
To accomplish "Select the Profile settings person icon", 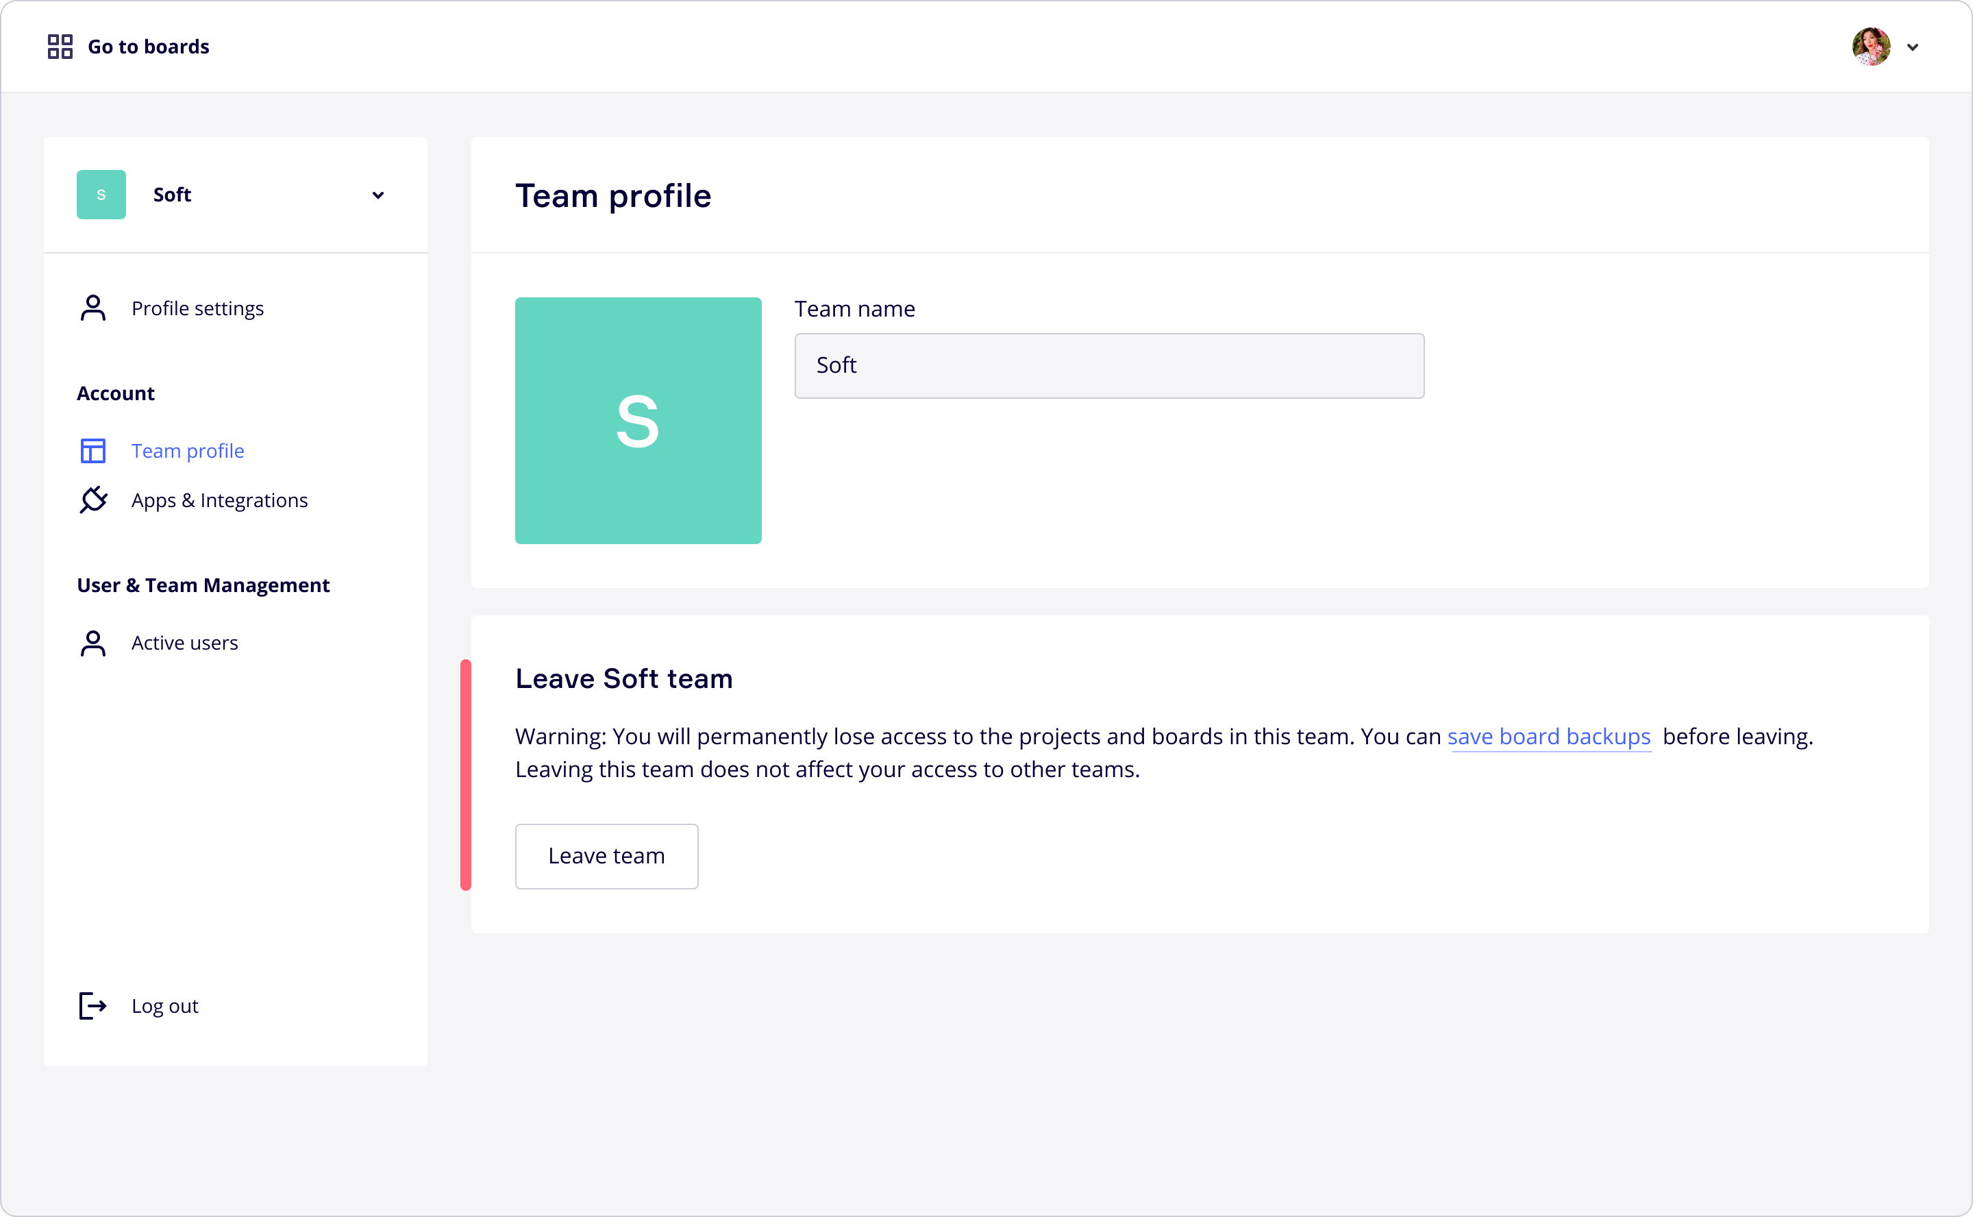I will (92, 308).
